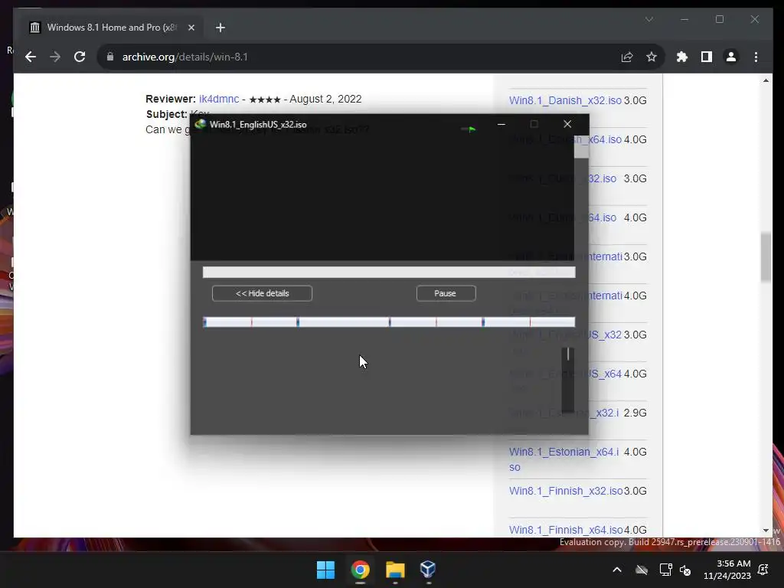
Task: Click the segmented connections progress bar
Action: (389, 322)
